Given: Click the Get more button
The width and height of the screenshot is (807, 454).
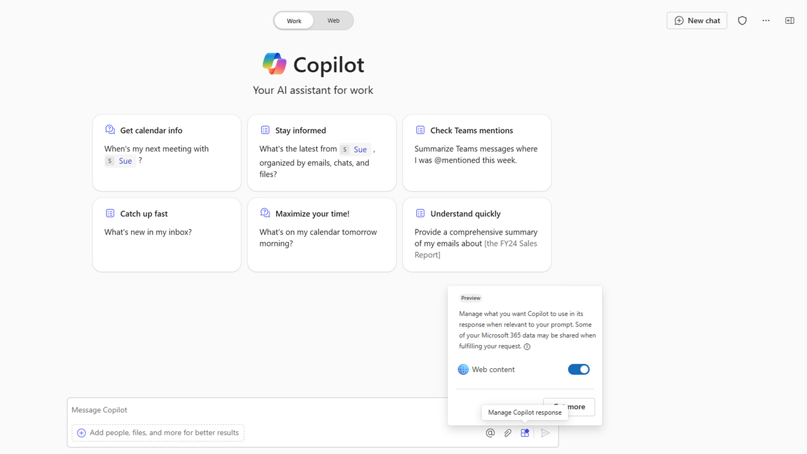Looking at the screenshot, I should pyautogui.click(x=569, y=407).
